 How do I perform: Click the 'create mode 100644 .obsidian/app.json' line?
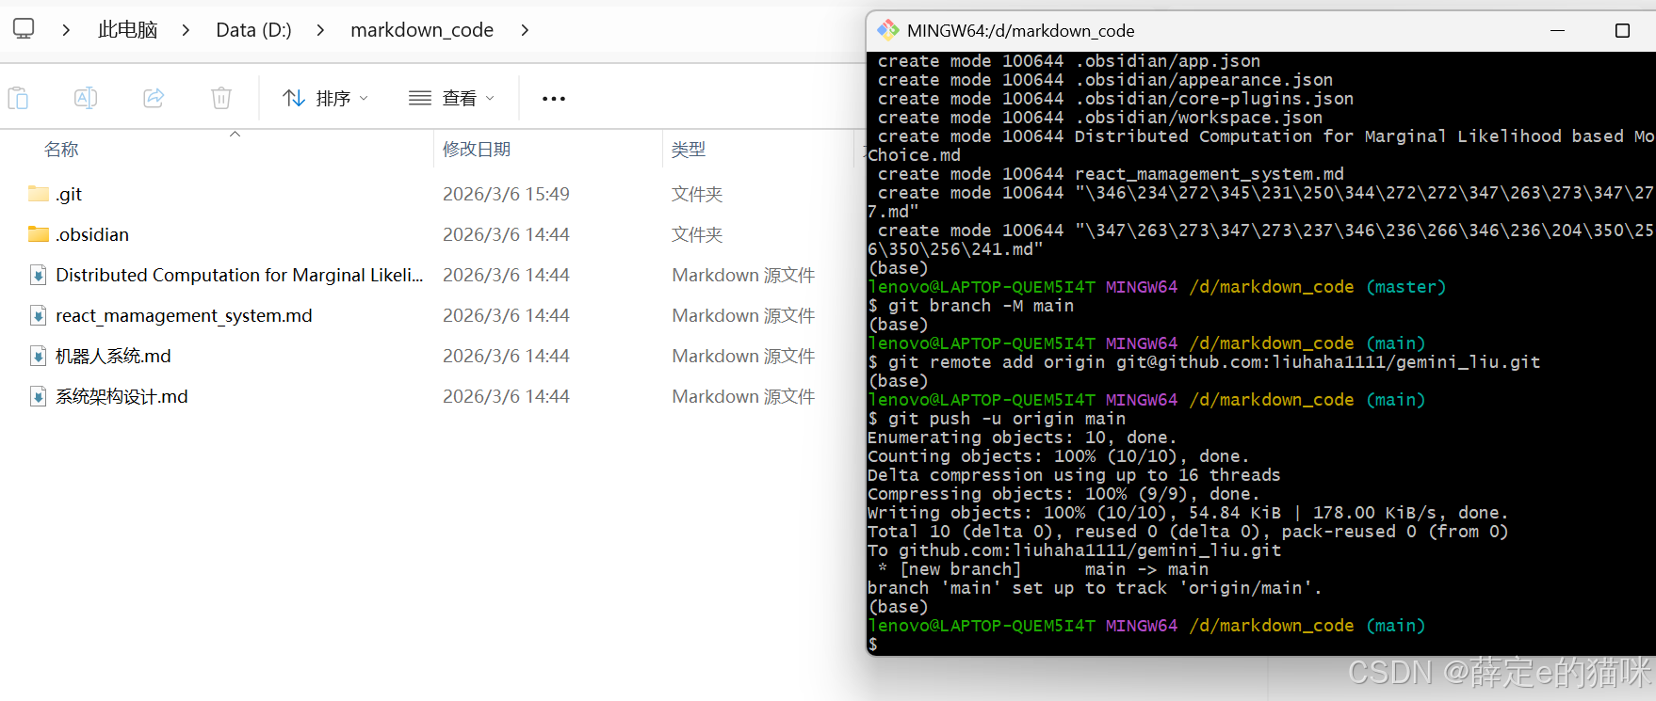click(x=1069, y=61)
